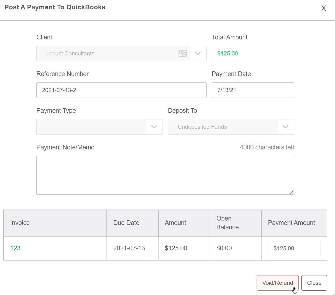Click the Void/Refund button
Viewport: 335px width, 295px height.
coord(278,283)
